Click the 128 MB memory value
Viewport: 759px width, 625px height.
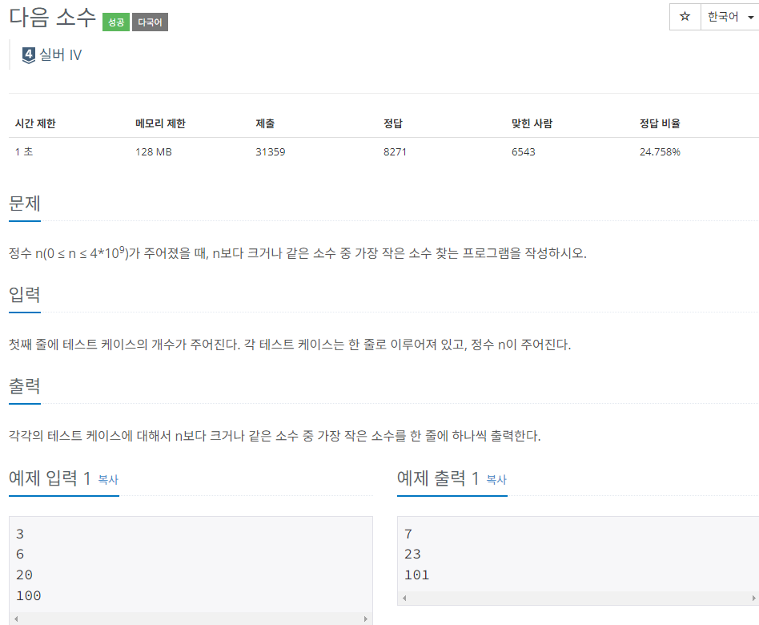[x=154, y=151]
